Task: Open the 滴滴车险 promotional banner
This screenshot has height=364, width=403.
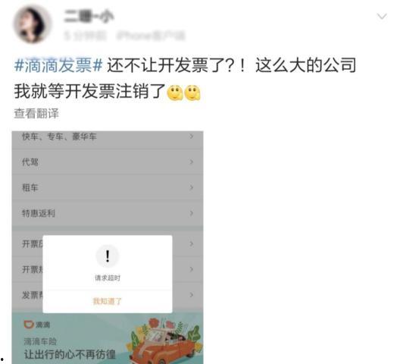Action: [x=108, y=338]
